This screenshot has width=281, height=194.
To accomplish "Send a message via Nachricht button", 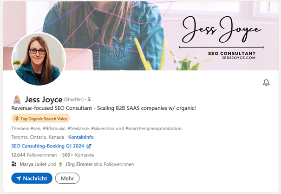I will click(x=32, y=178).
